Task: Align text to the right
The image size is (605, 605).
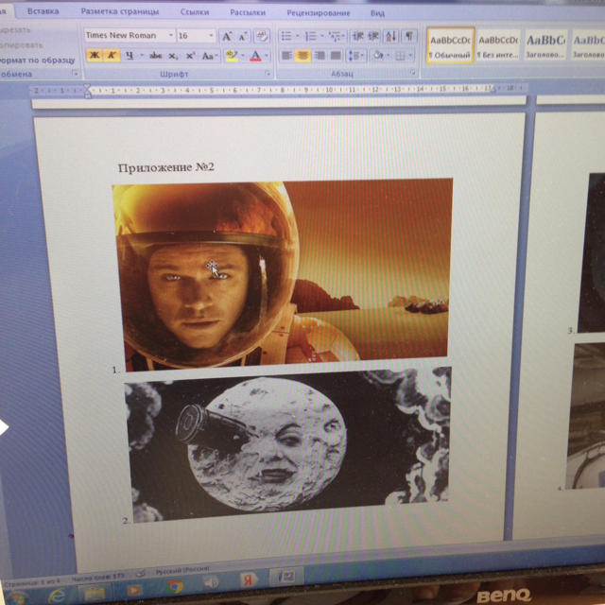Action: point(320,56)
